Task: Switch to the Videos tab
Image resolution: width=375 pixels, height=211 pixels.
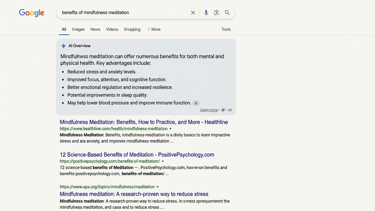Action: 112,29
